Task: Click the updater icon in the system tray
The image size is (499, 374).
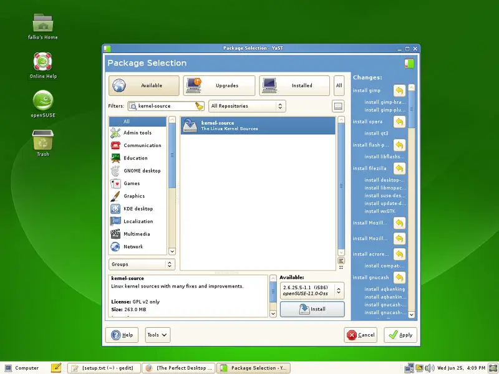Action: coord(419,368)
